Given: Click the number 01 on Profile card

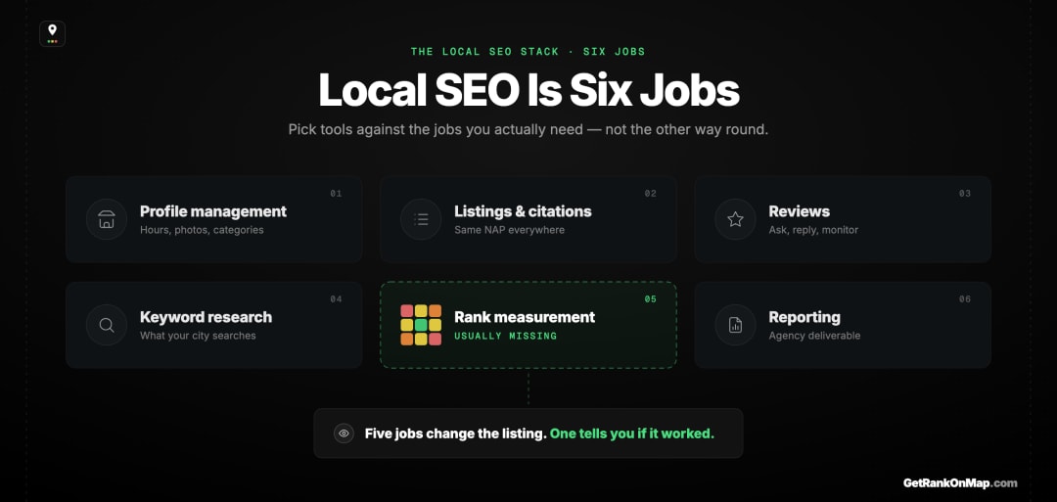Looking at the screenshot, I should (x=336, y=194).
